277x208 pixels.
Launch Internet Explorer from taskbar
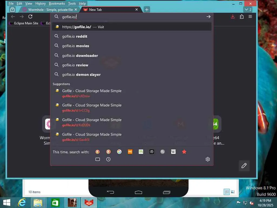(22, 203)
